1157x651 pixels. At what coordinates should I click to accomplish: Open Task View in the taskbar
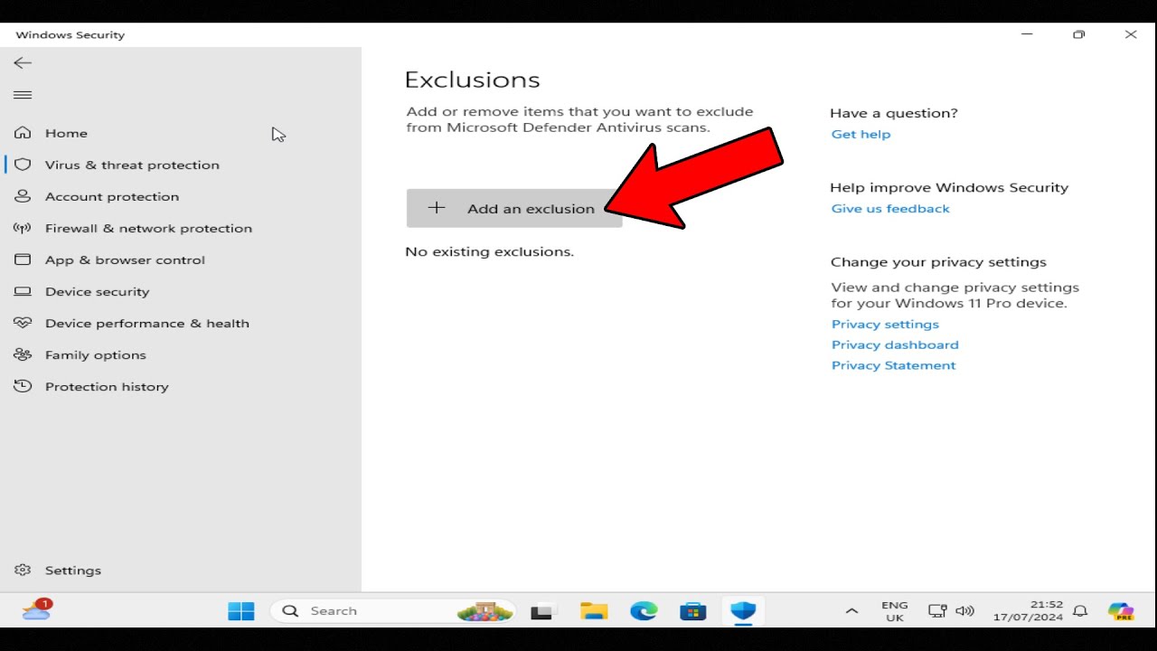541,611
